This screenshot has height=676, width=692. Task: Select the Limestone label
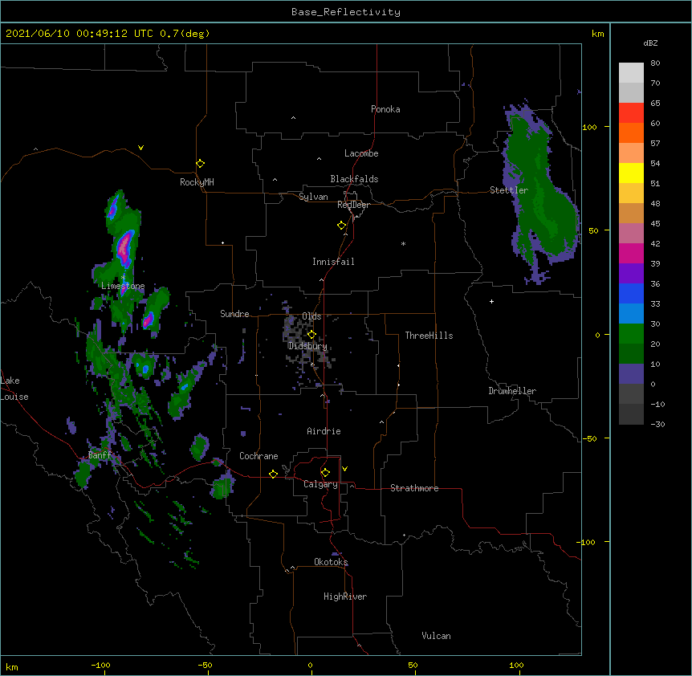(123, 286)
